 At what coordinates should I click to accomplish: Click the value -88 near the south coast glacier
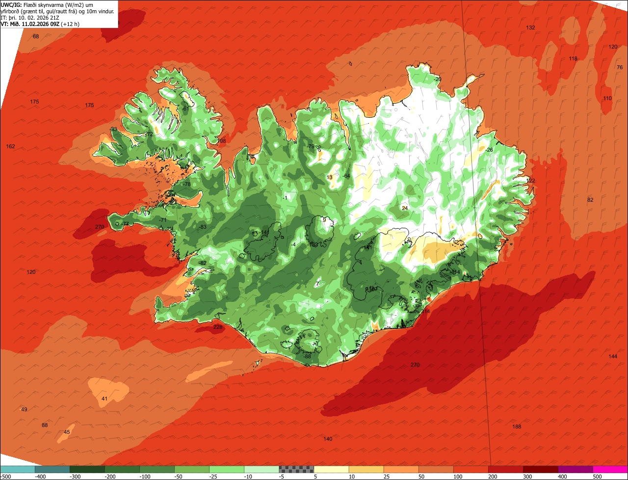point(307,356)
